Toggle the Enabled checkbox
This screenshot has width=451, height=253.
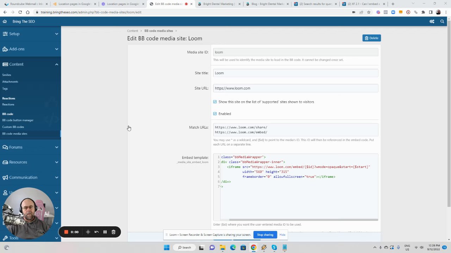[x=215, y=114]
